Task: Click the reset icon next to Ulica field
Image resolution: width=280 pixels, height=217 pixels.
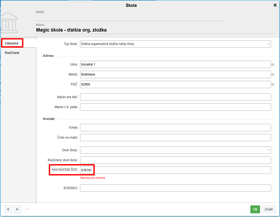Action: (273, 64)
